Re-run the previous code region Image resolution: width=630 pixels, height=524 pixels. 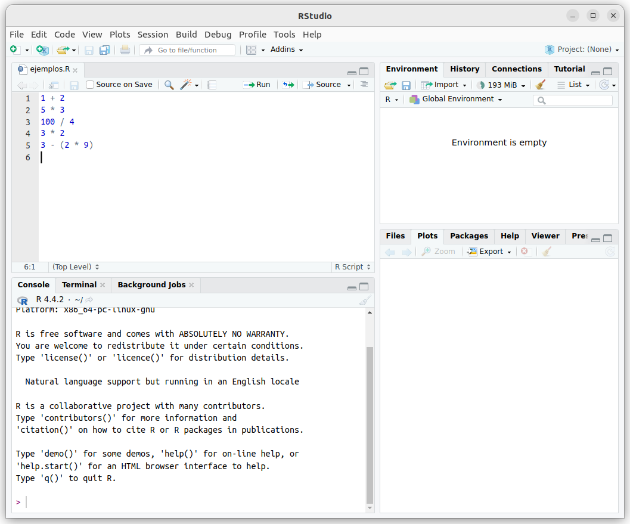[288, 85]
